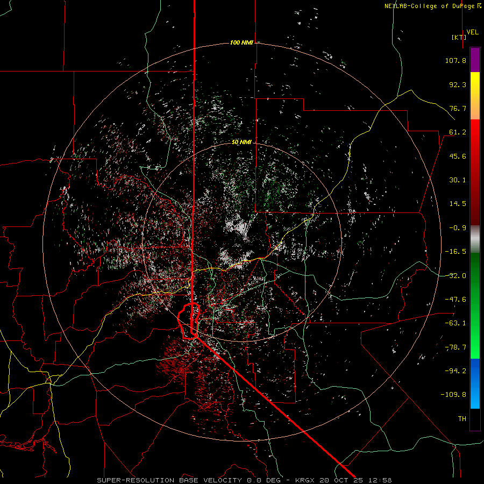Click the -16.5 scale value
Screen dimensions: 484x484
point(455,252)
